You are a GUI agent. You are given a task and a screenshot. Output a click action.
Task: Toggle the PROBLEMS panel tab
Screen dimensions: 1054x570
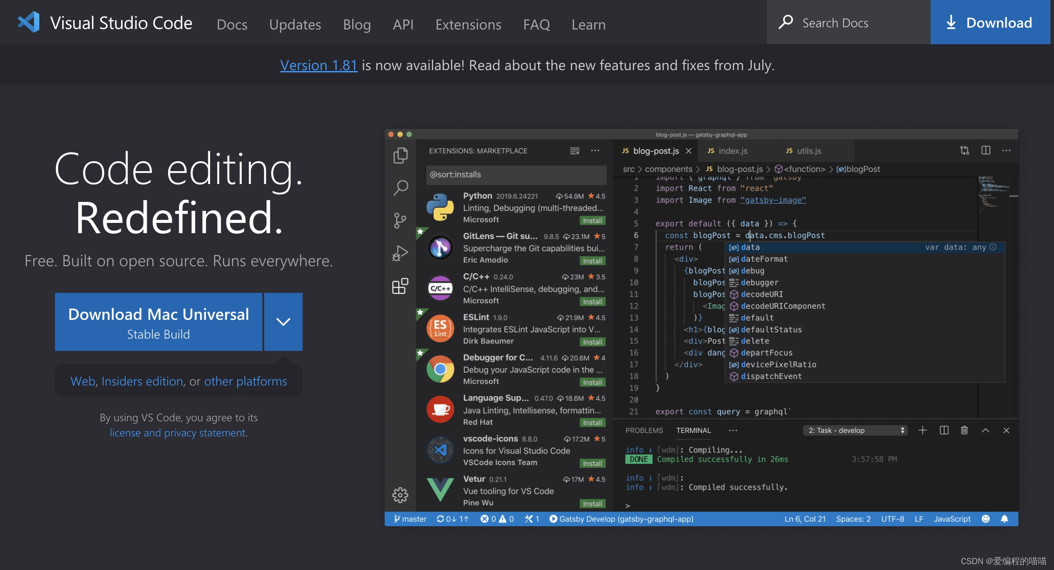tap(644, 430)
